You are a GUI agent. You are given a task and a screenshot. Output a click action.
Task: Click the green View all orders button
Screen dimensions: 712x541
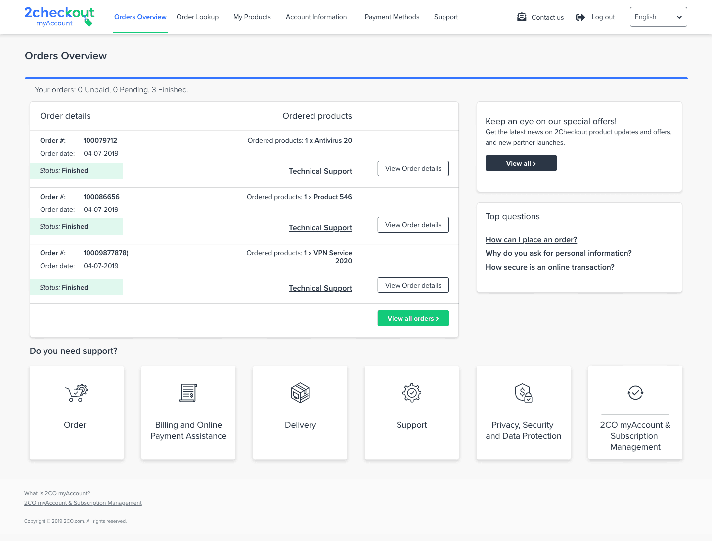point(413,318)
